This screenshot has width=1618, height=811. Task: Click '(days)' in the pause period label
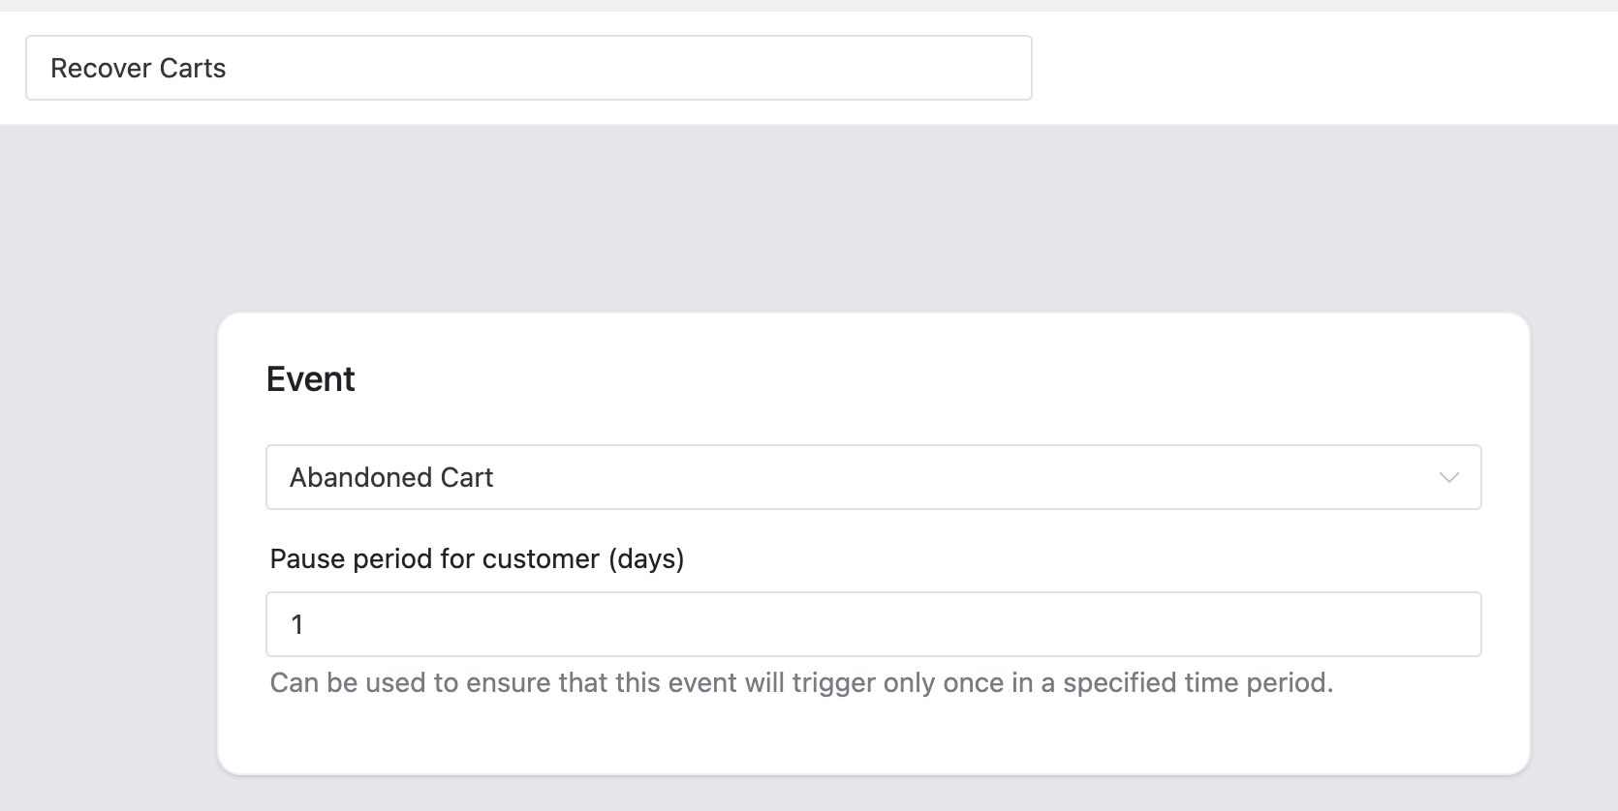click(646, 559)
